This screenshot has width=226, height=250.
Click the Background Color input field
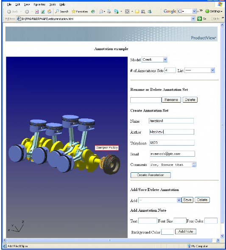coord(167,232)
